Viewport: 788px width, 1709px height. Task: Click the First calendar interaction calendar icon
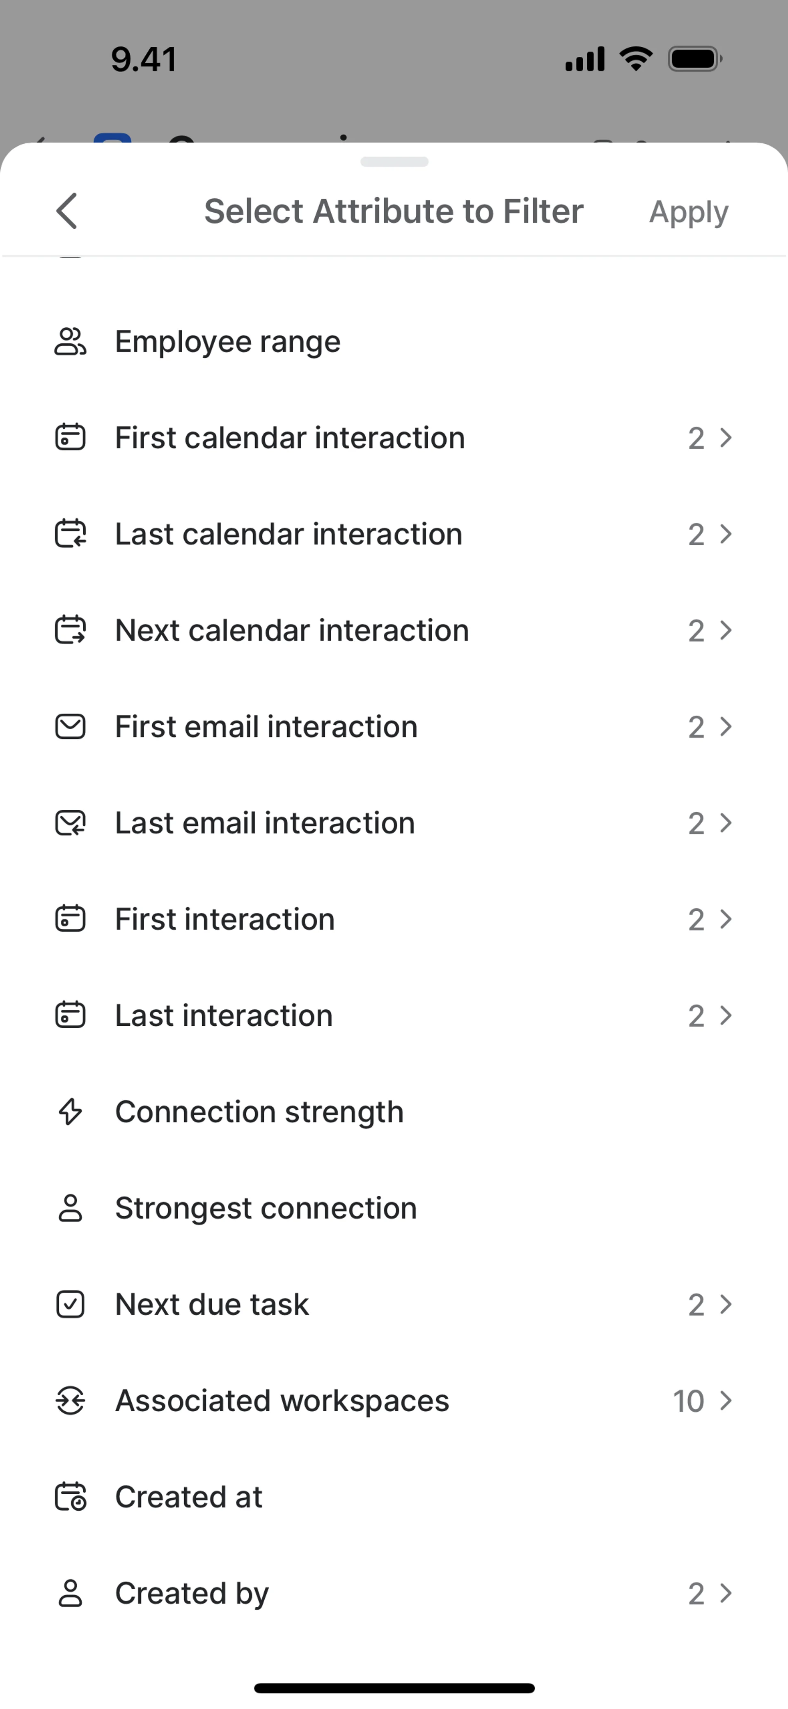click(70, 438)
